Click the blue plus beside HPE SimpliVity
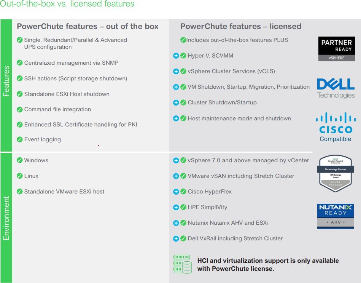 (176, 207)
